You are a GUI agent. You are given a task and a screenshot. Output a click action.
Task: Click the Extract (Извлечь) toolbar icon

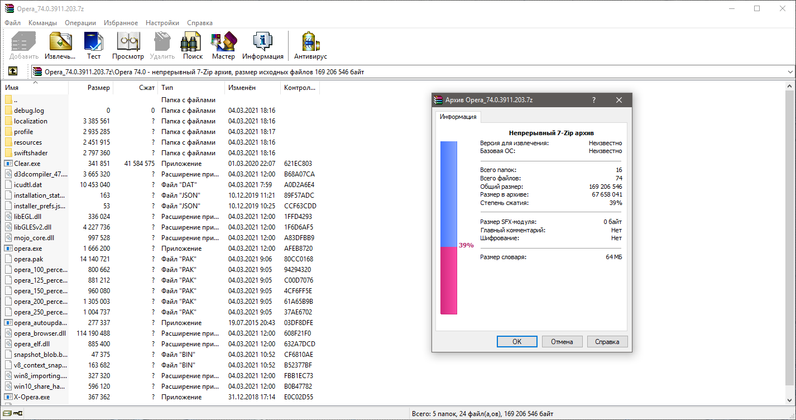pyautogui.click(x=60, y=43)
